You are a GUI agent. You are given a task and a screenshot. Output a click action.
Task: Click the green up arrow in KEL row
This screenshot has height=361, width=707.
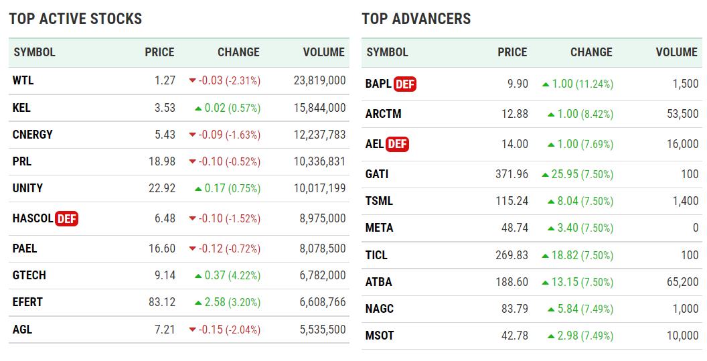tap(198, 108)
